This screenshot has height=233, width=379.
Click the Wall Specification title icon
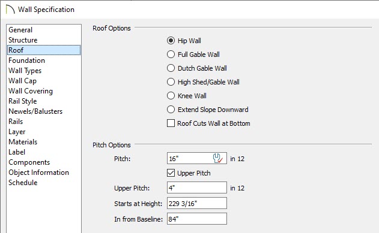(10, 10)
